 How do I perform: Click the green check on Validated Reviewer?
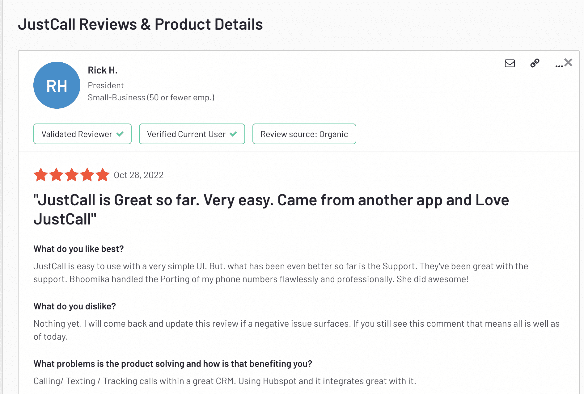click(x=120, y=134)
